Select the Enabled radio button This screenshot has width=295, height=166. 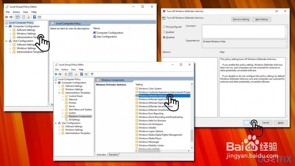(164, 32)
